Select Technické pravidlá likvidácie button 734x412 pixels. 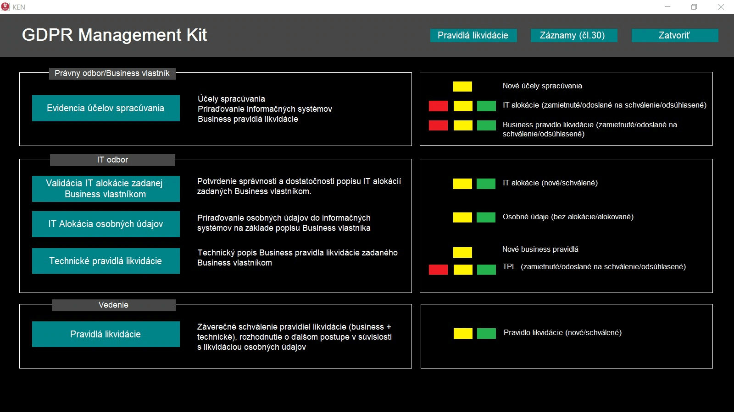106,261
